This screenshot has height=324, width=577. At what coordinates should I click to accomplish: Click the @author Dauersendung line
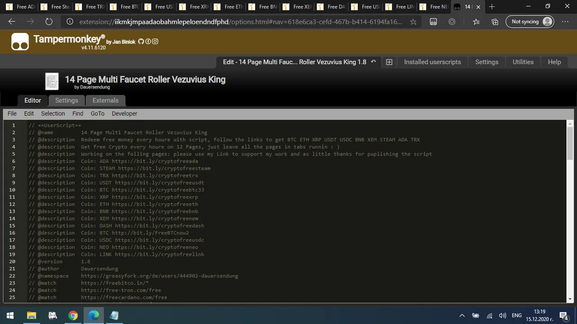pyautogui.click(x=73, y=269)
